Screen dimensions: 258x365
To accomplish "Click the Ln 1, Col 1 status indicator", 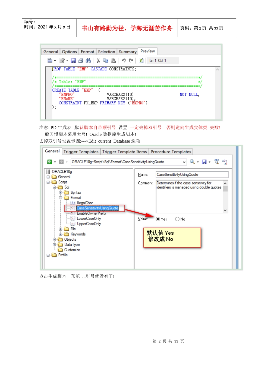I will click(x=163, y=61).
